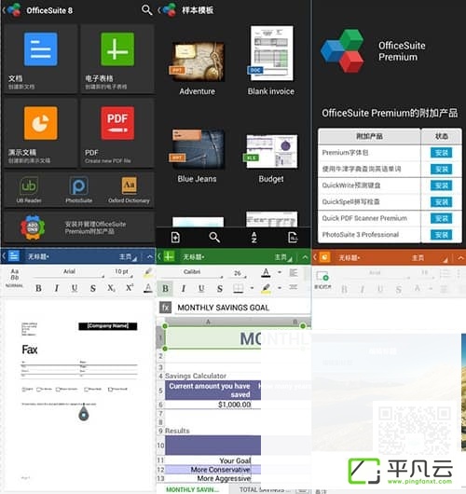Install the Oxford dictionary lookup add-on

click(441, 170)
